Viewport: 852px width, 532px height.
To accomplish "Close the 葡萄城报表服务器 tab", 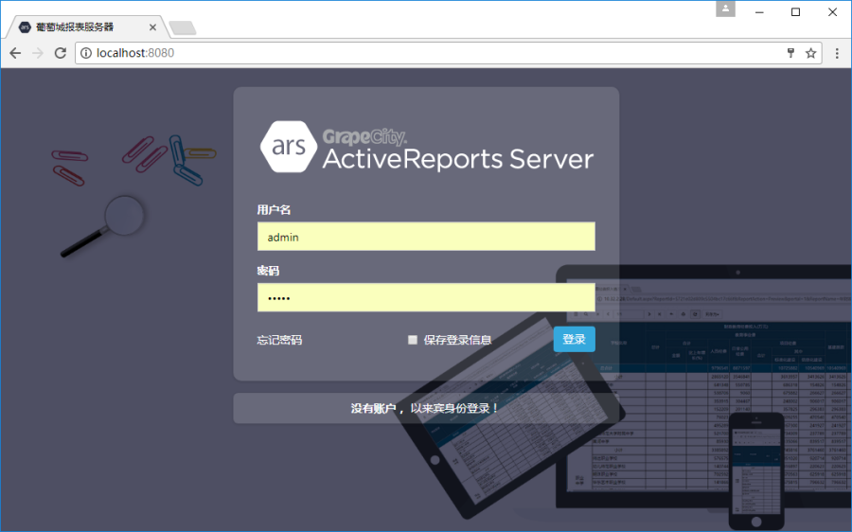I will (152, 27).
